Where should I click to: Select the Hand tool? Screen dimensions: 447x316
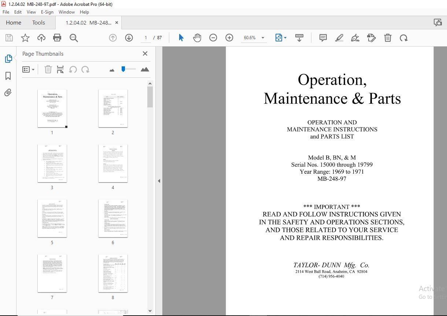point(197,37)
